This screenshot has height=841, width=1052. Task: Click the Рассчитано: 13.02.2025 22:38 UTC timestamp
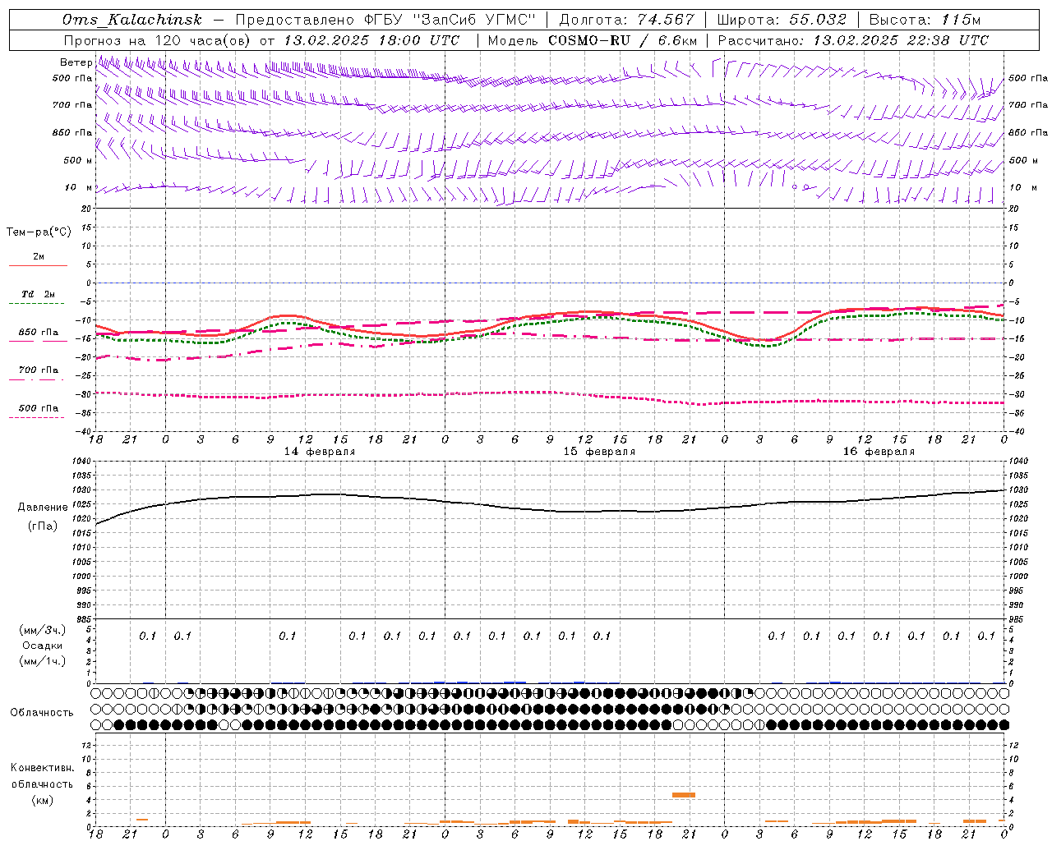853,40
